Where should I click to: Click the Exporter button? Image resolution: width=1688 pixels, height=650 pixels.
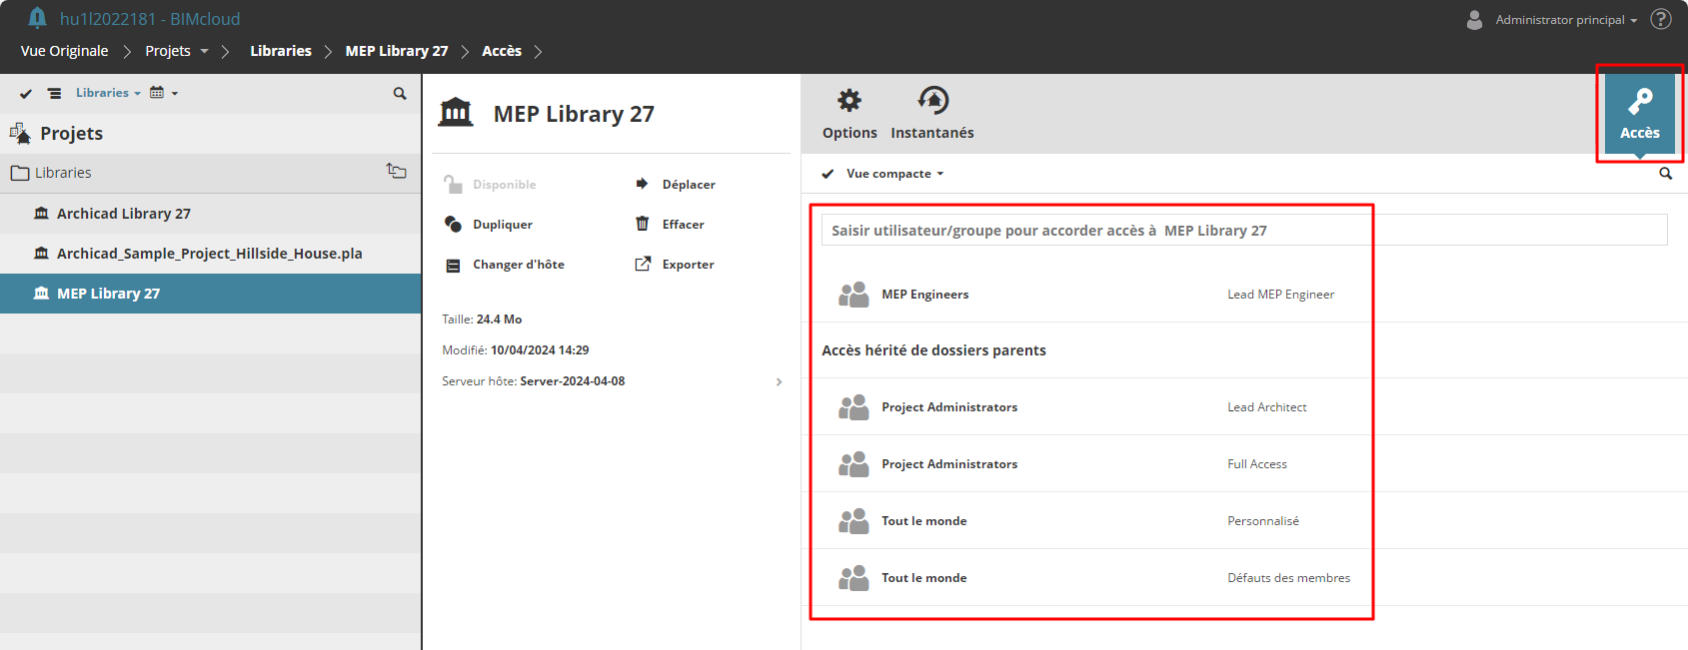(x=688, y=265)
